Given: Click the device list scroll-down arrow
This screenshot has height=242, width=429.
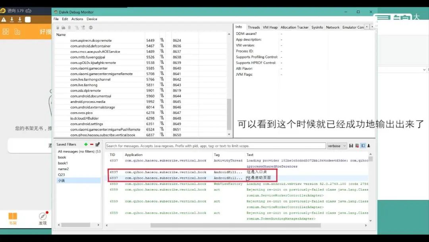Looking at the screenshot, I should click(229, 134).
